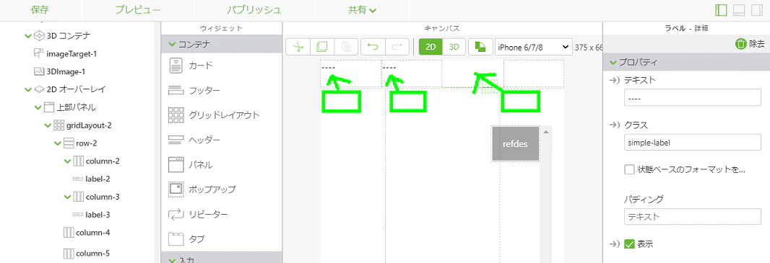Select the ポップアップ widget icon
Image resolution: width=770 pixels, height=263 pixels.
click(x=176, y=190)
